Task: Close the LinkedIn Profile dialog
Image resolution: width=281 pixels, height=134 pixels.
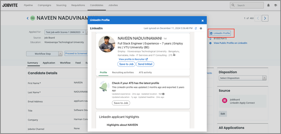Action: point(203,21)
